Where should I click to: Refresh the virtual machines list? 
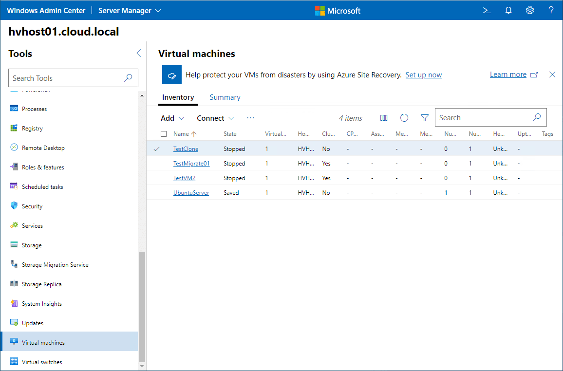[x=404, y=118]
